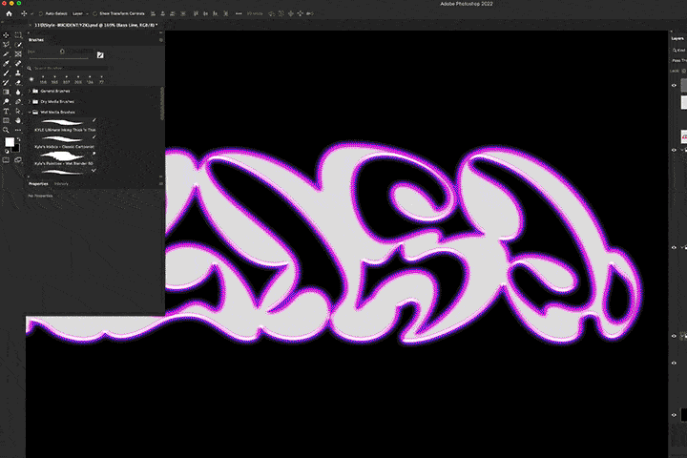Select the Pen tool

coord(18,102)
